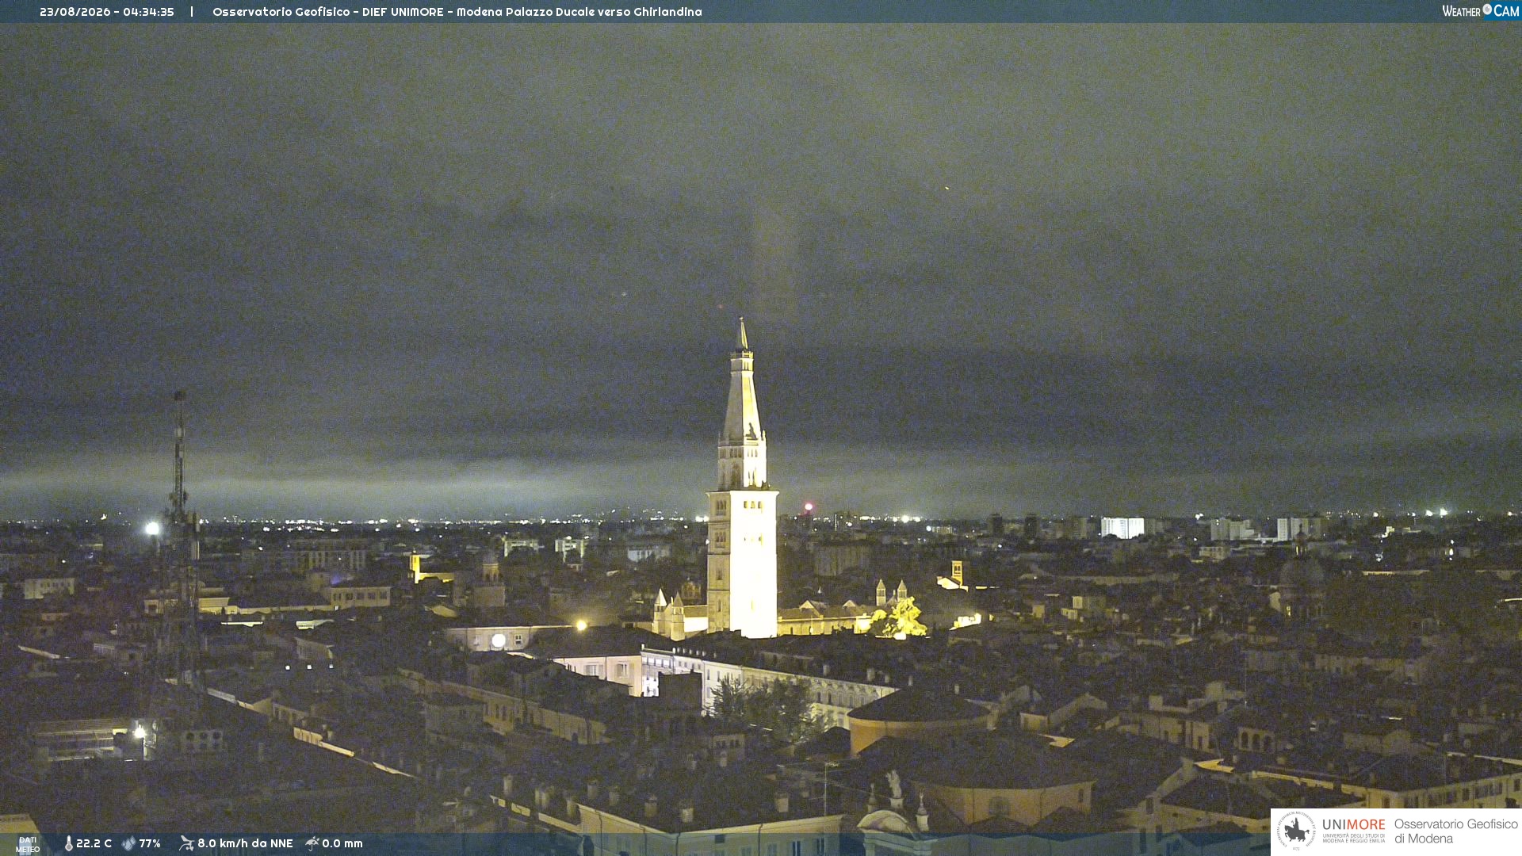Click the radio antenna mast

(x=181, y=539)
